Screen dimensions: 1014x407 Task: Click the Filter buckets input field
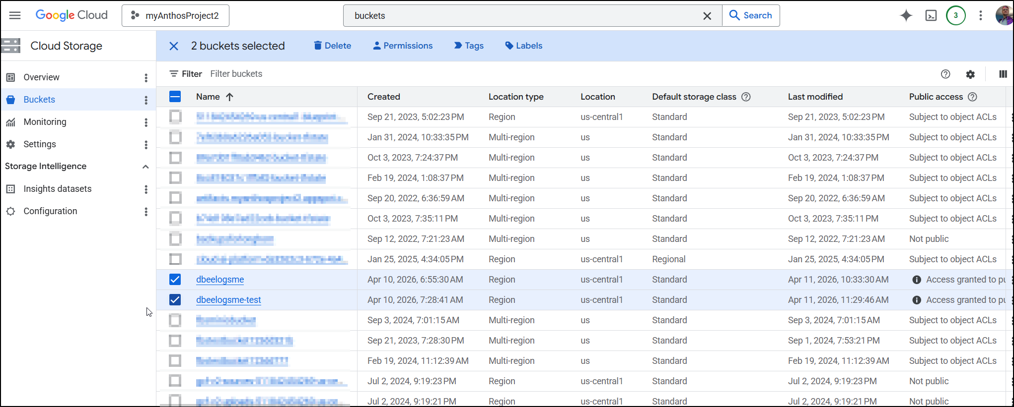[298, 74]
